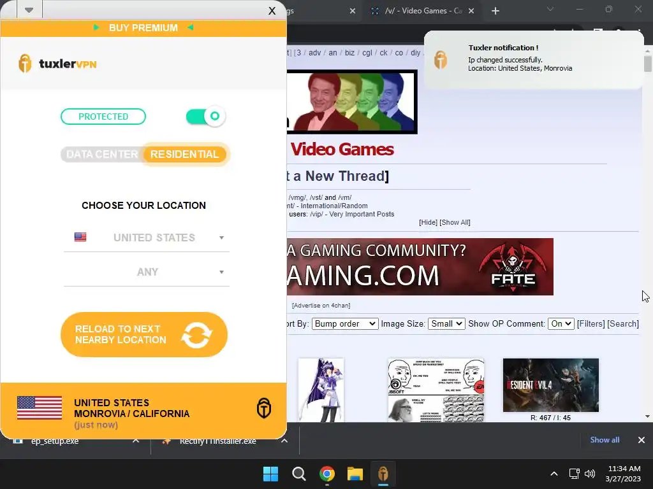Open the Image Size Small dropdown

click(446, 323)
